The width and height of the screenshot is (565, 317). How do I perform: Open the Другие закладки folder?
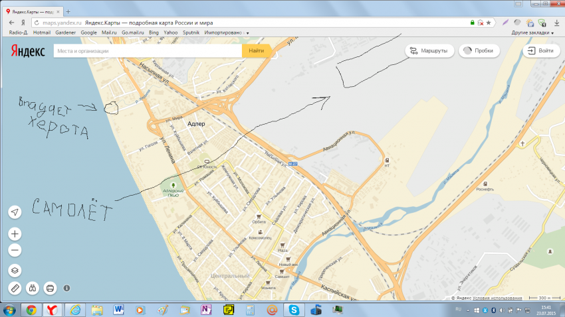(x=532, y=32)
